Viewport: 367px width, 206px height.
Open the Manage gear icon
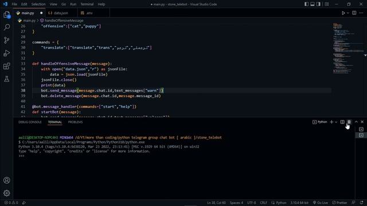(x=6, y=193)
